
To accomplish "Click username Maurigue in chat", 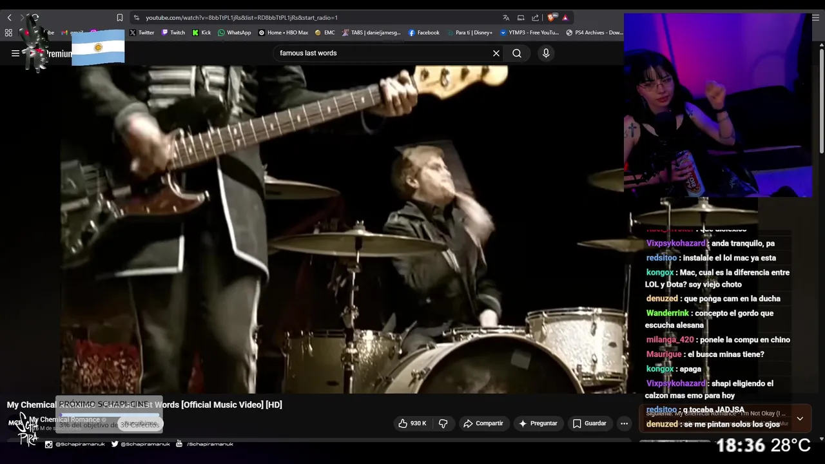I will (x=663, y=354).
